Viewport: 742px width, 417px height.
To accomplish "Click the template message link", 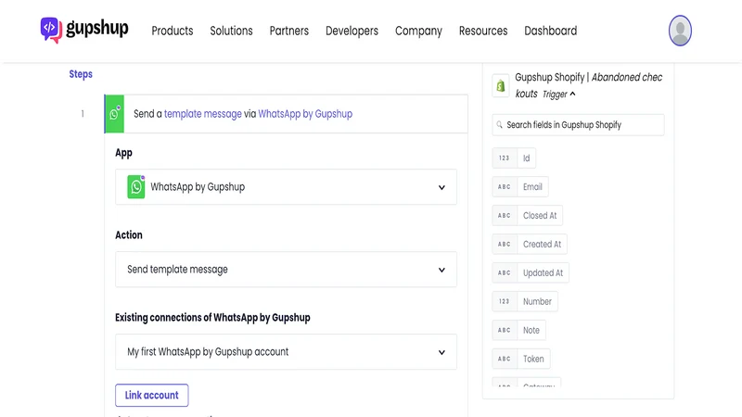I will [202, 114].
